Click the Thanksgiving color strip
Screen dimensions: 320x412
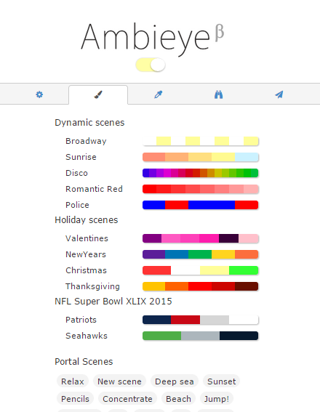coord(200,286)
